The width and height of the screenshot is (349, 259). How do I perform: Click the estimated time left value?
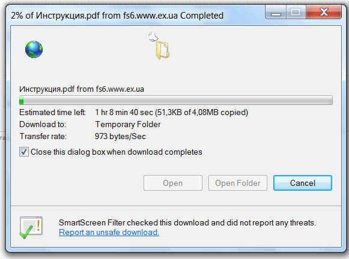pyautogui.click(x=171, y=112)
